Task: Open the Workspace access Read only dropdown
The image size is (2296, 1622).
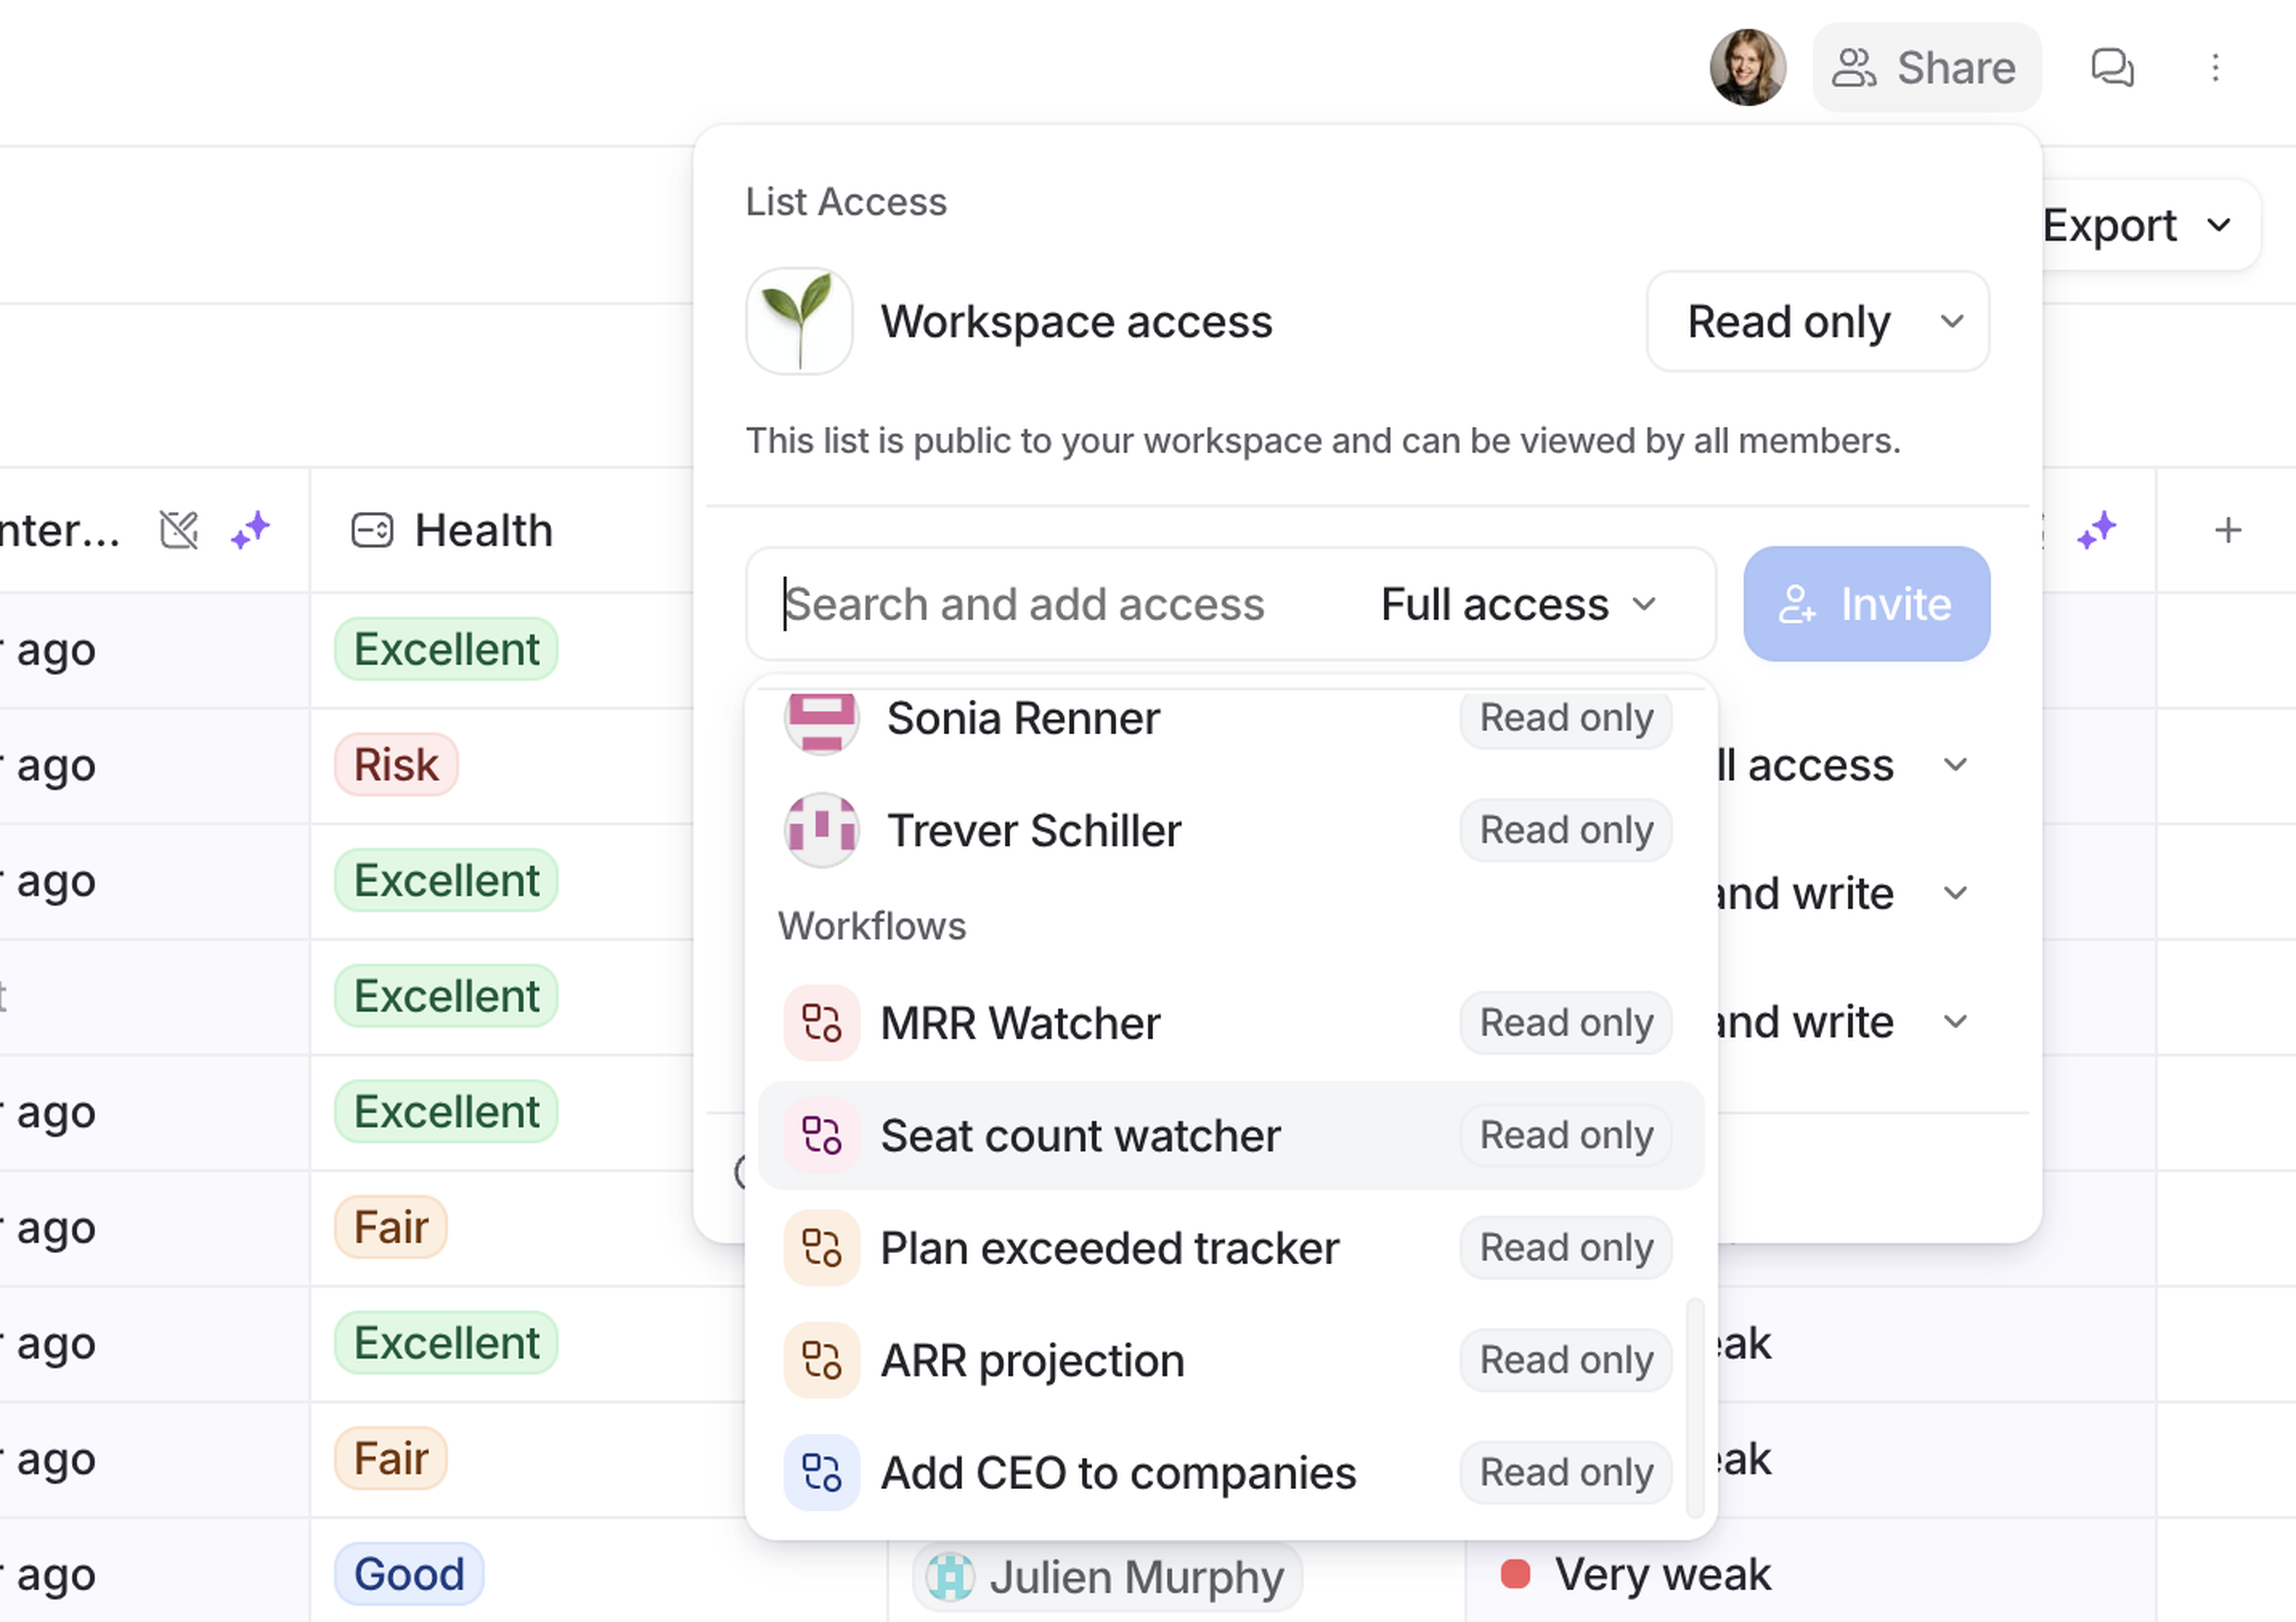Action: click(1817, 321)
